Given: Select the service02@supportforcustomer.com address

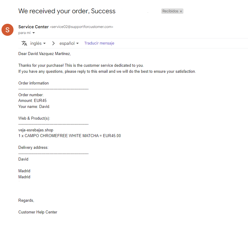Looking at the screenshot, I should [x=81, y=27].
